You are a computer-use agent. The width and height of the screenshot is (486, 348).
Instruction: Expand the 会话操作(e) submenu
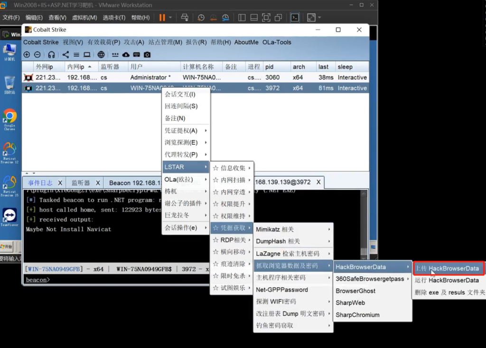(186, 228)
